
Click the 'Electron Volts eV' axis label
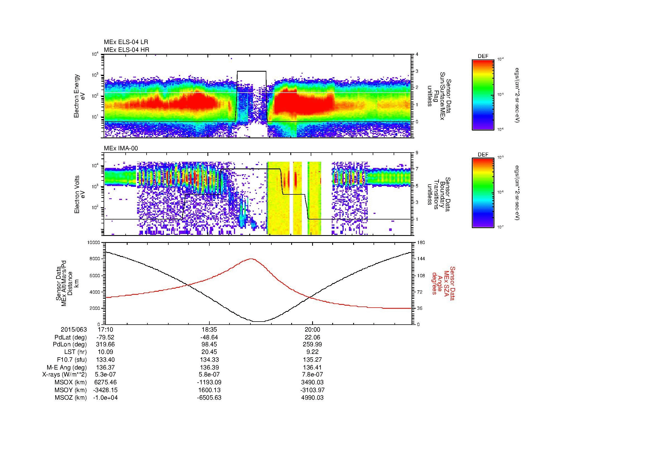[x=79, y=194]
